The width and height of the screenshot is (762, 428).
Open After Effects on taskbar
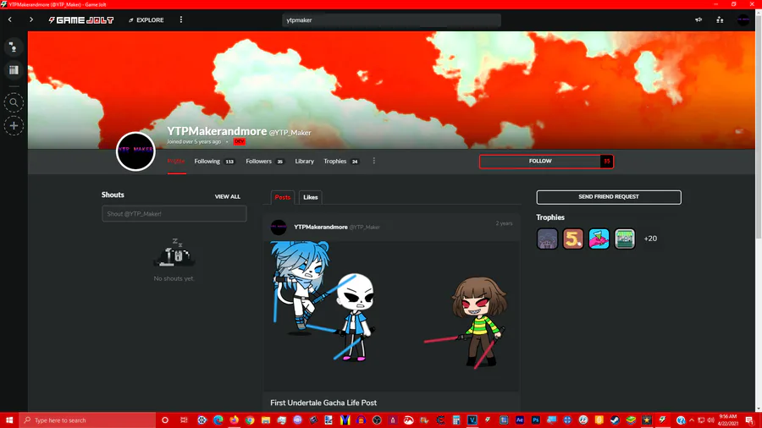520,420
